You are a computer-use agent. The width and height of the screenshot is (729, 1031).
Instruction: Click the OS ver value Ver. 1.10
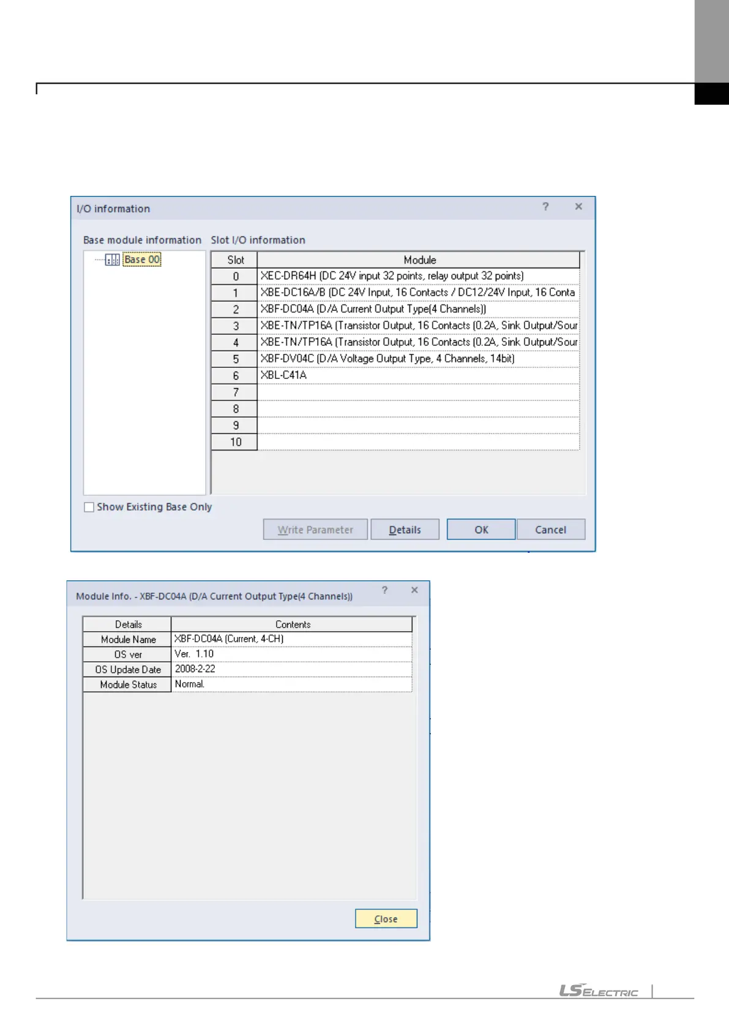(x=291, y=654)
